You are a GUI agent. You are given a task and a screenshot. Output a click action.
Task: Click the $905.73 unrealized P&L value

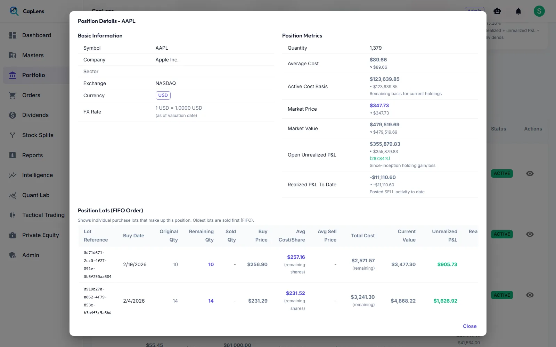pos(447,264)
